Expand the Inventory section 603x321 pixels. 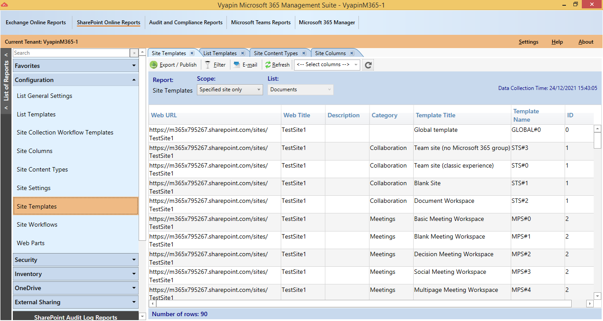point(75,274)
